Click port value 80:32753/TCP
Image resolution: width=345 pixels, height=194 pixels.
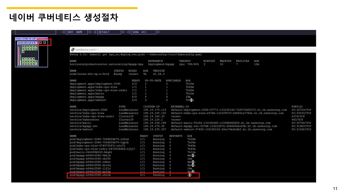[x=301, y=110]
